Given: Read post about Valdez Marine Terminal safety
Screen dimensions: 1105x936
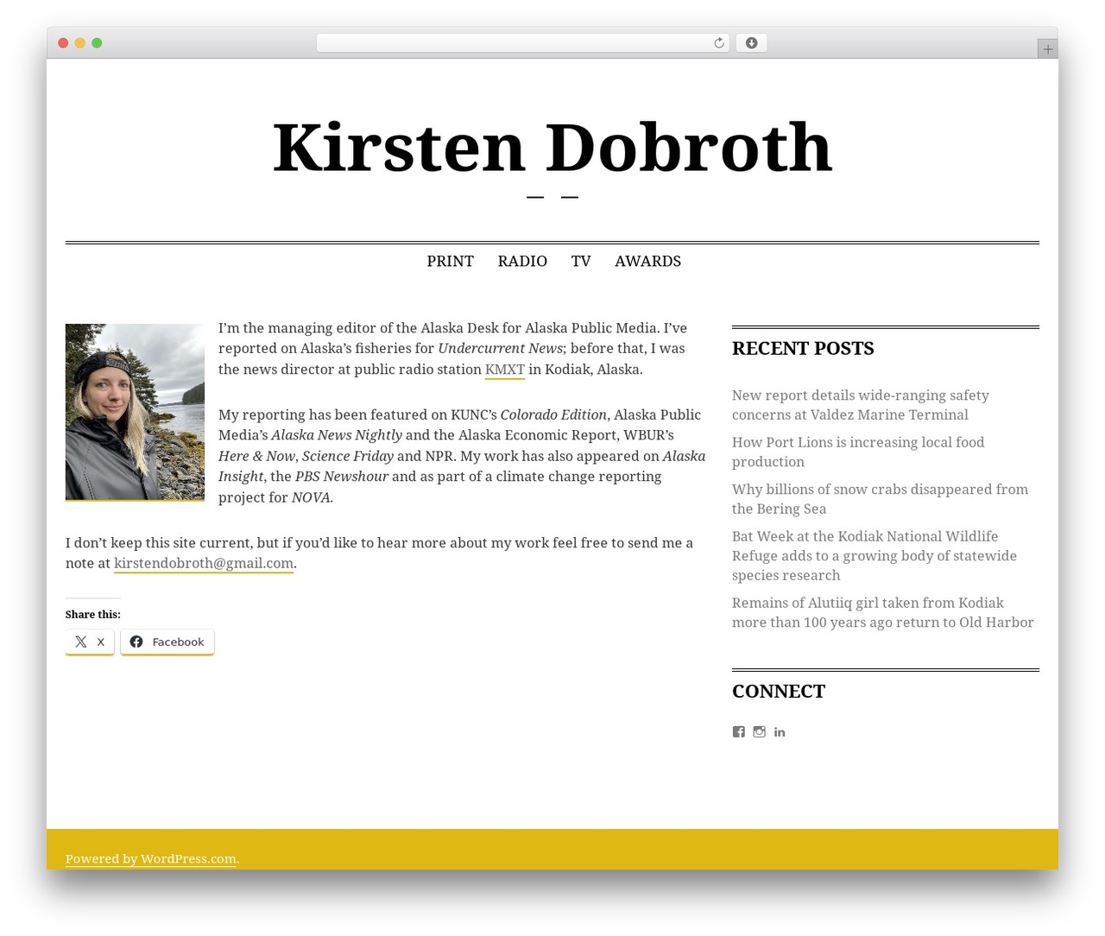Looking at the screenshot, I should (861, 405).
